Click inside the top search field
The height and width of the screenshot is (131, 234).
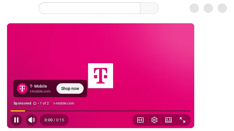(x=90, y=8)
